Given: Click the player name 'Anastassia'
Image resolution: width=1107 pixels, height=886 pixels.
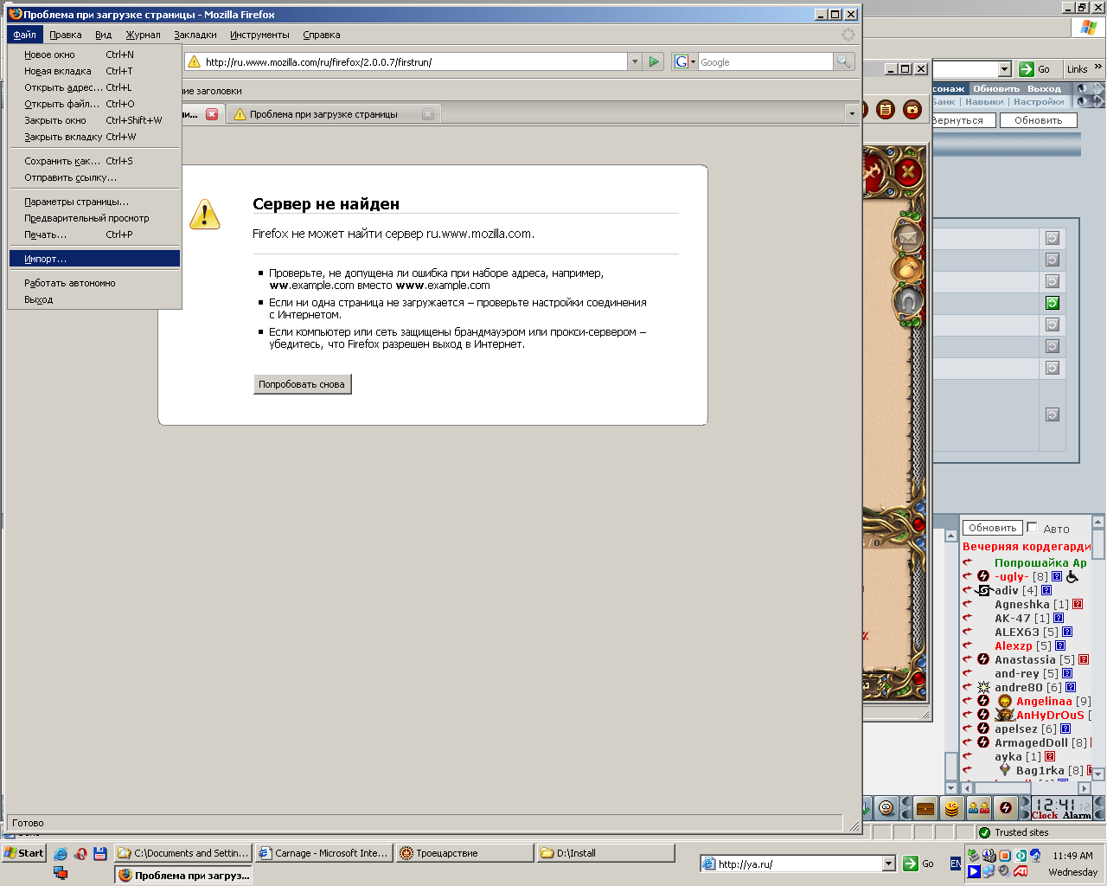Looking at the screenshot, I should (x=1025, y=659).
